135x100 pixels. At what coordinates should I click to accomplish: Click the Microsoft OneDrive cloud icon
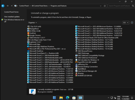tap(28, 51)
